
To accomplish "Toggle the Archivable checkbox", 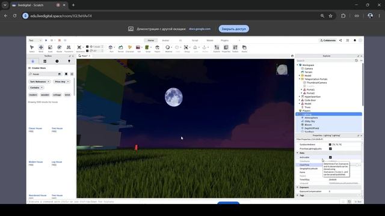I will coord(330,157).
